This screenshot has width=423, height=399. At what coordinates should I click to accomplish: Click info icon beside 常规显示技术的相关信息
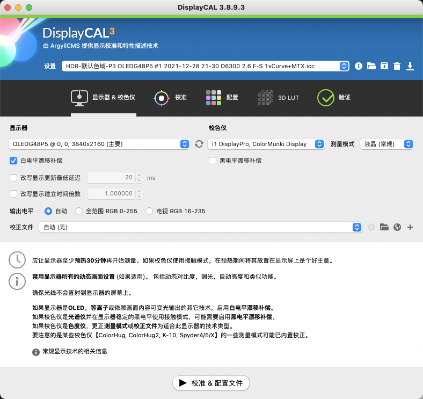pyautogui.click(x=36, y=352)
